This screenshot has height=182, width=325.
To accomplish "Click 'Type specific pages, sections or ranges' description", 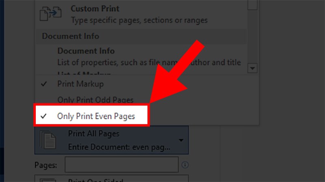I will (139, 20).
